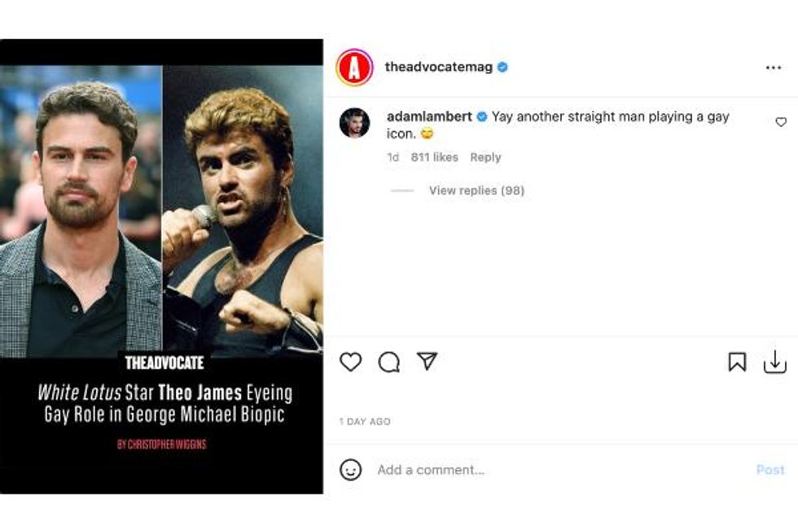Click the verified checkmark next to adamlambert
798x532 pixels.
pyautogui.click(x=480, y=117)
